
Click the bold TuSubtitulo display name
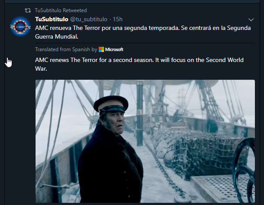pos(52,19)
